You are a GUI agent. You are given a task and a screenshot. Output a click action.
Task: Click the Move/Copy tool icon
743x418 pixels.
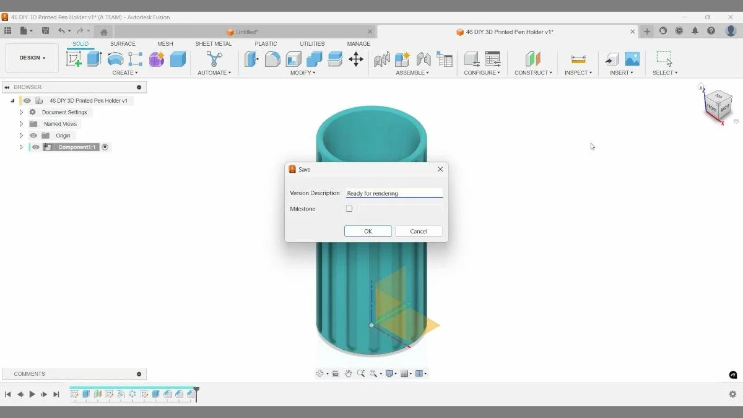click(x=355, y=59)
